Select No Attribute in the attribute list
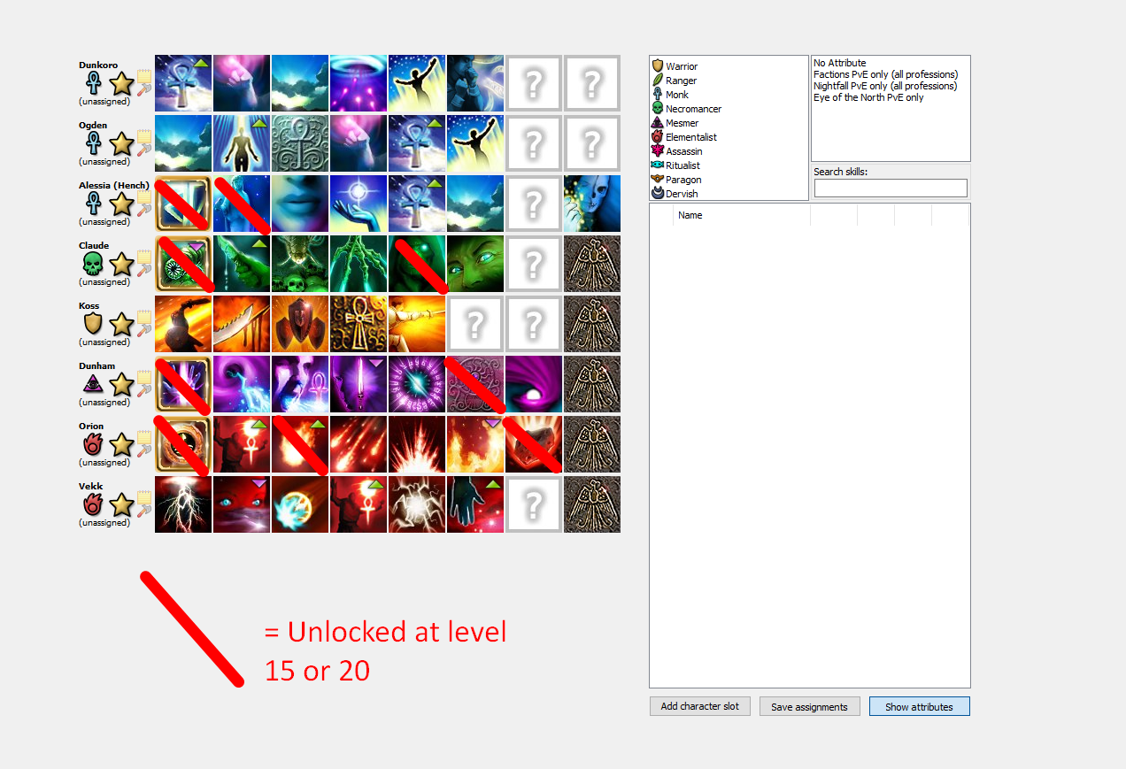The width and height of the screenshot is (1126, 769). point(840,63)
